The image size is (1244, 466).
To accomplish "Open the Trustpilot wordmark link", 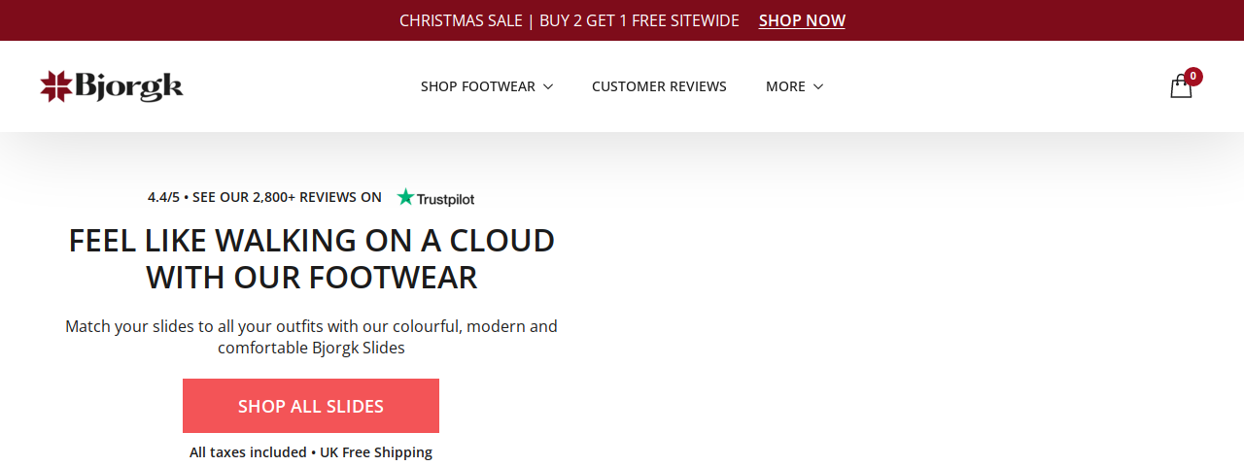I will point(446,198).
